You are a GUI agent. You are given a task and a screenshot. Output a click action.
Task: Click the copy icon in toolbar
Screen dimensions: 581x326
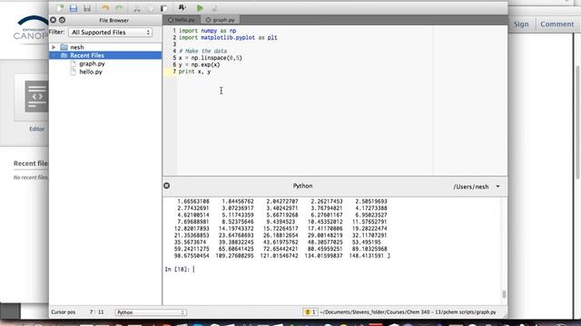tap(151, 8)
